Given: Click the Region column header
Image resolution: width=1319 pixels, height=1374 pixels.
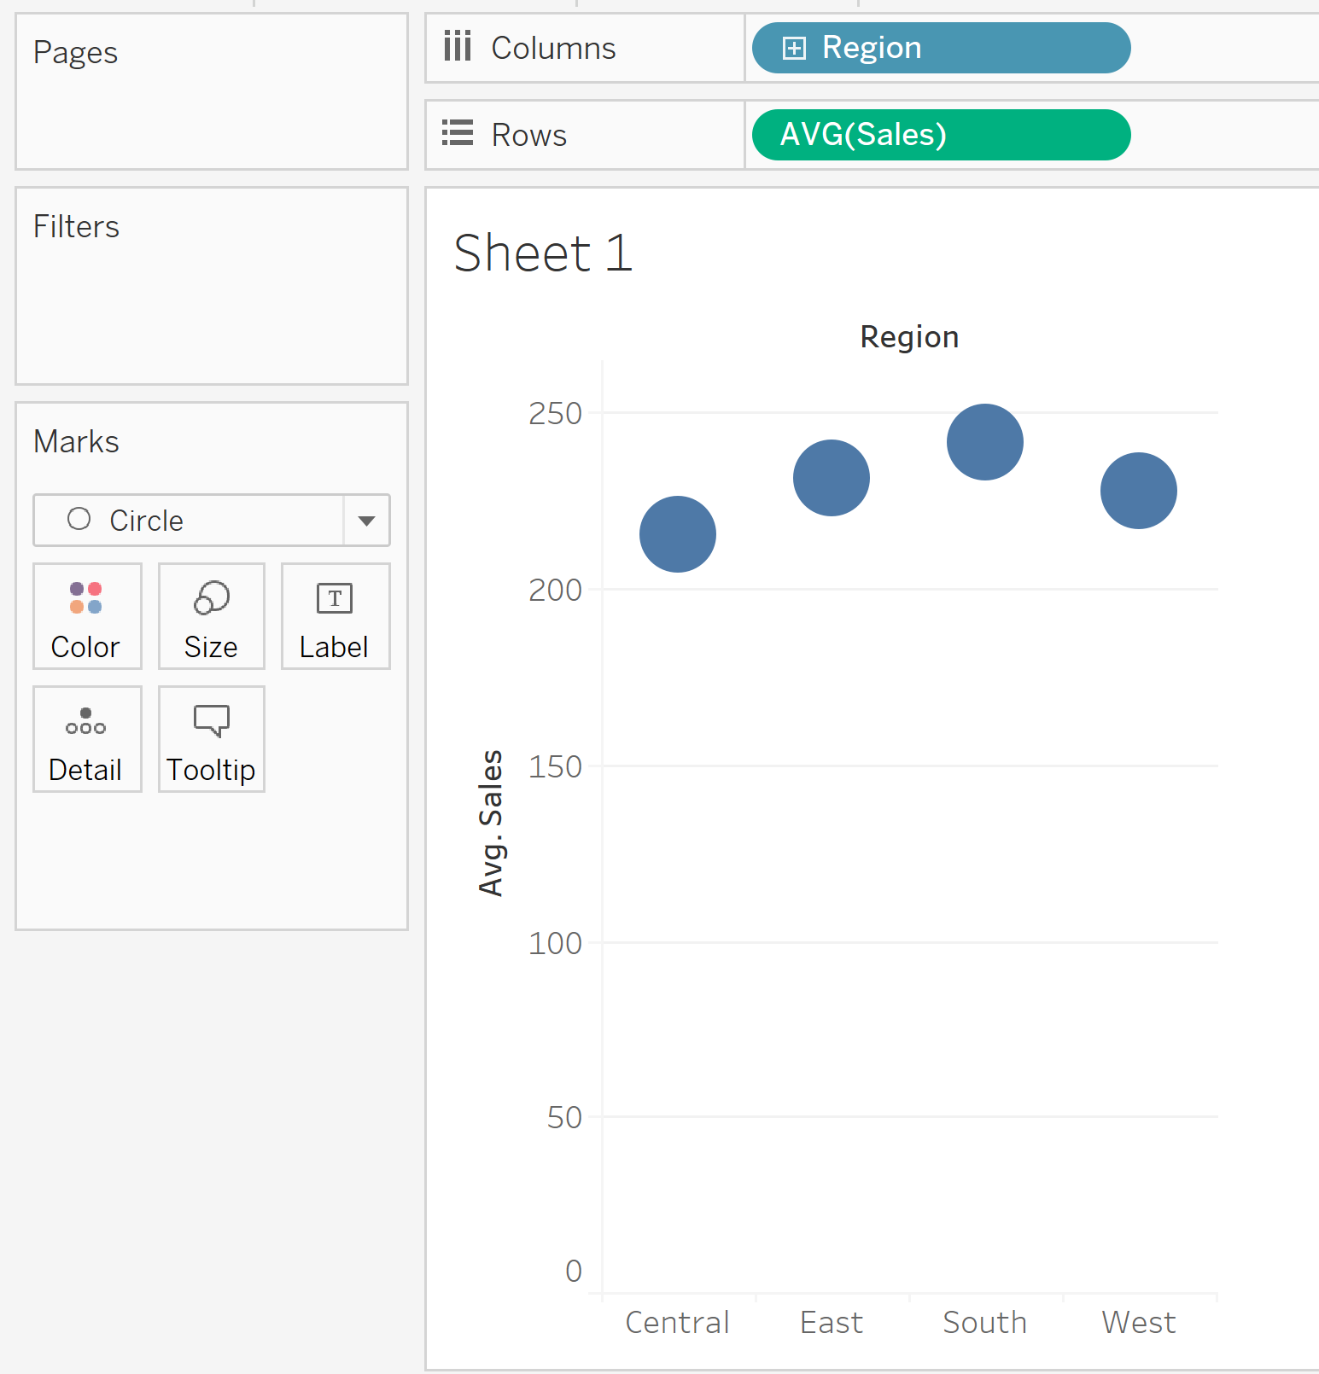Looking at the screenshot, I should [x=909, y=337].
